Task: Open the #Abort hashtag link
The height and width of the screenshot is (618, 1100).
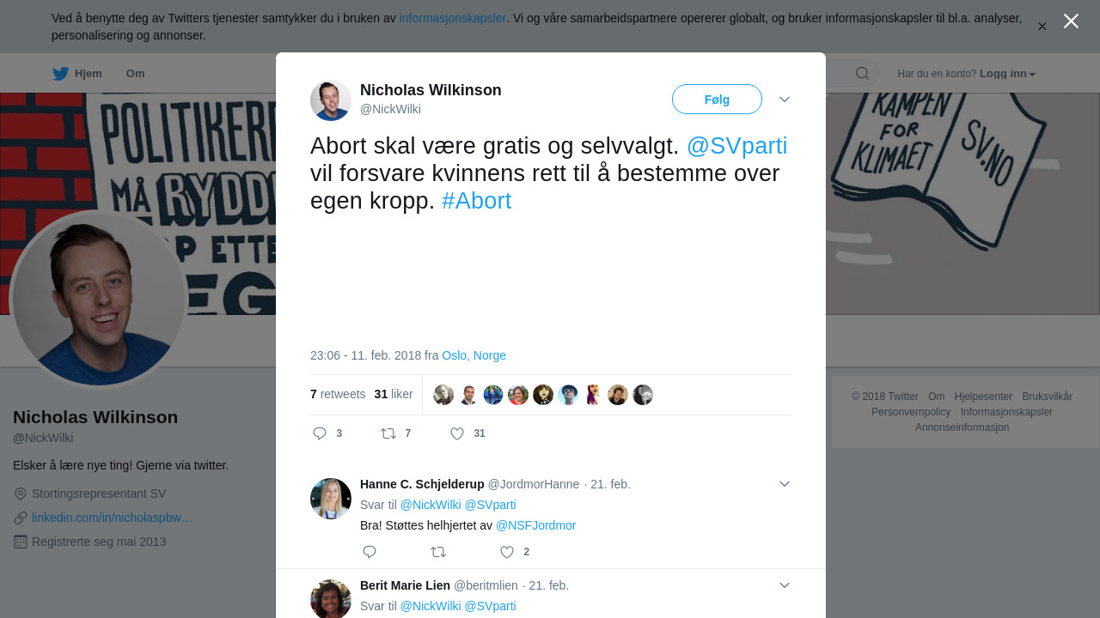Action: click(477, 201)
